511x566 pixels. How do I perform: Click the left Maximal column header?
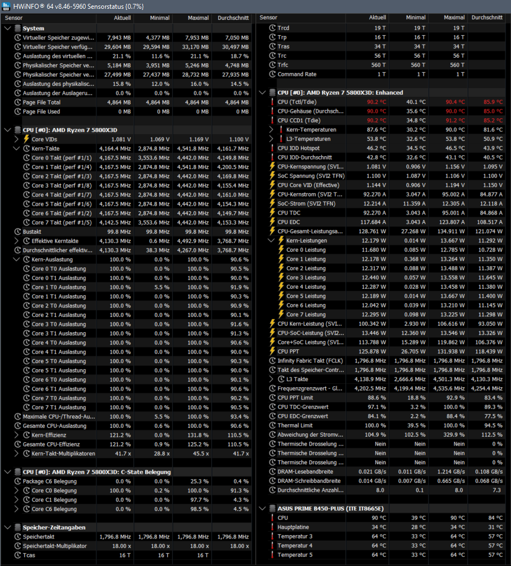tap(193, 18)
